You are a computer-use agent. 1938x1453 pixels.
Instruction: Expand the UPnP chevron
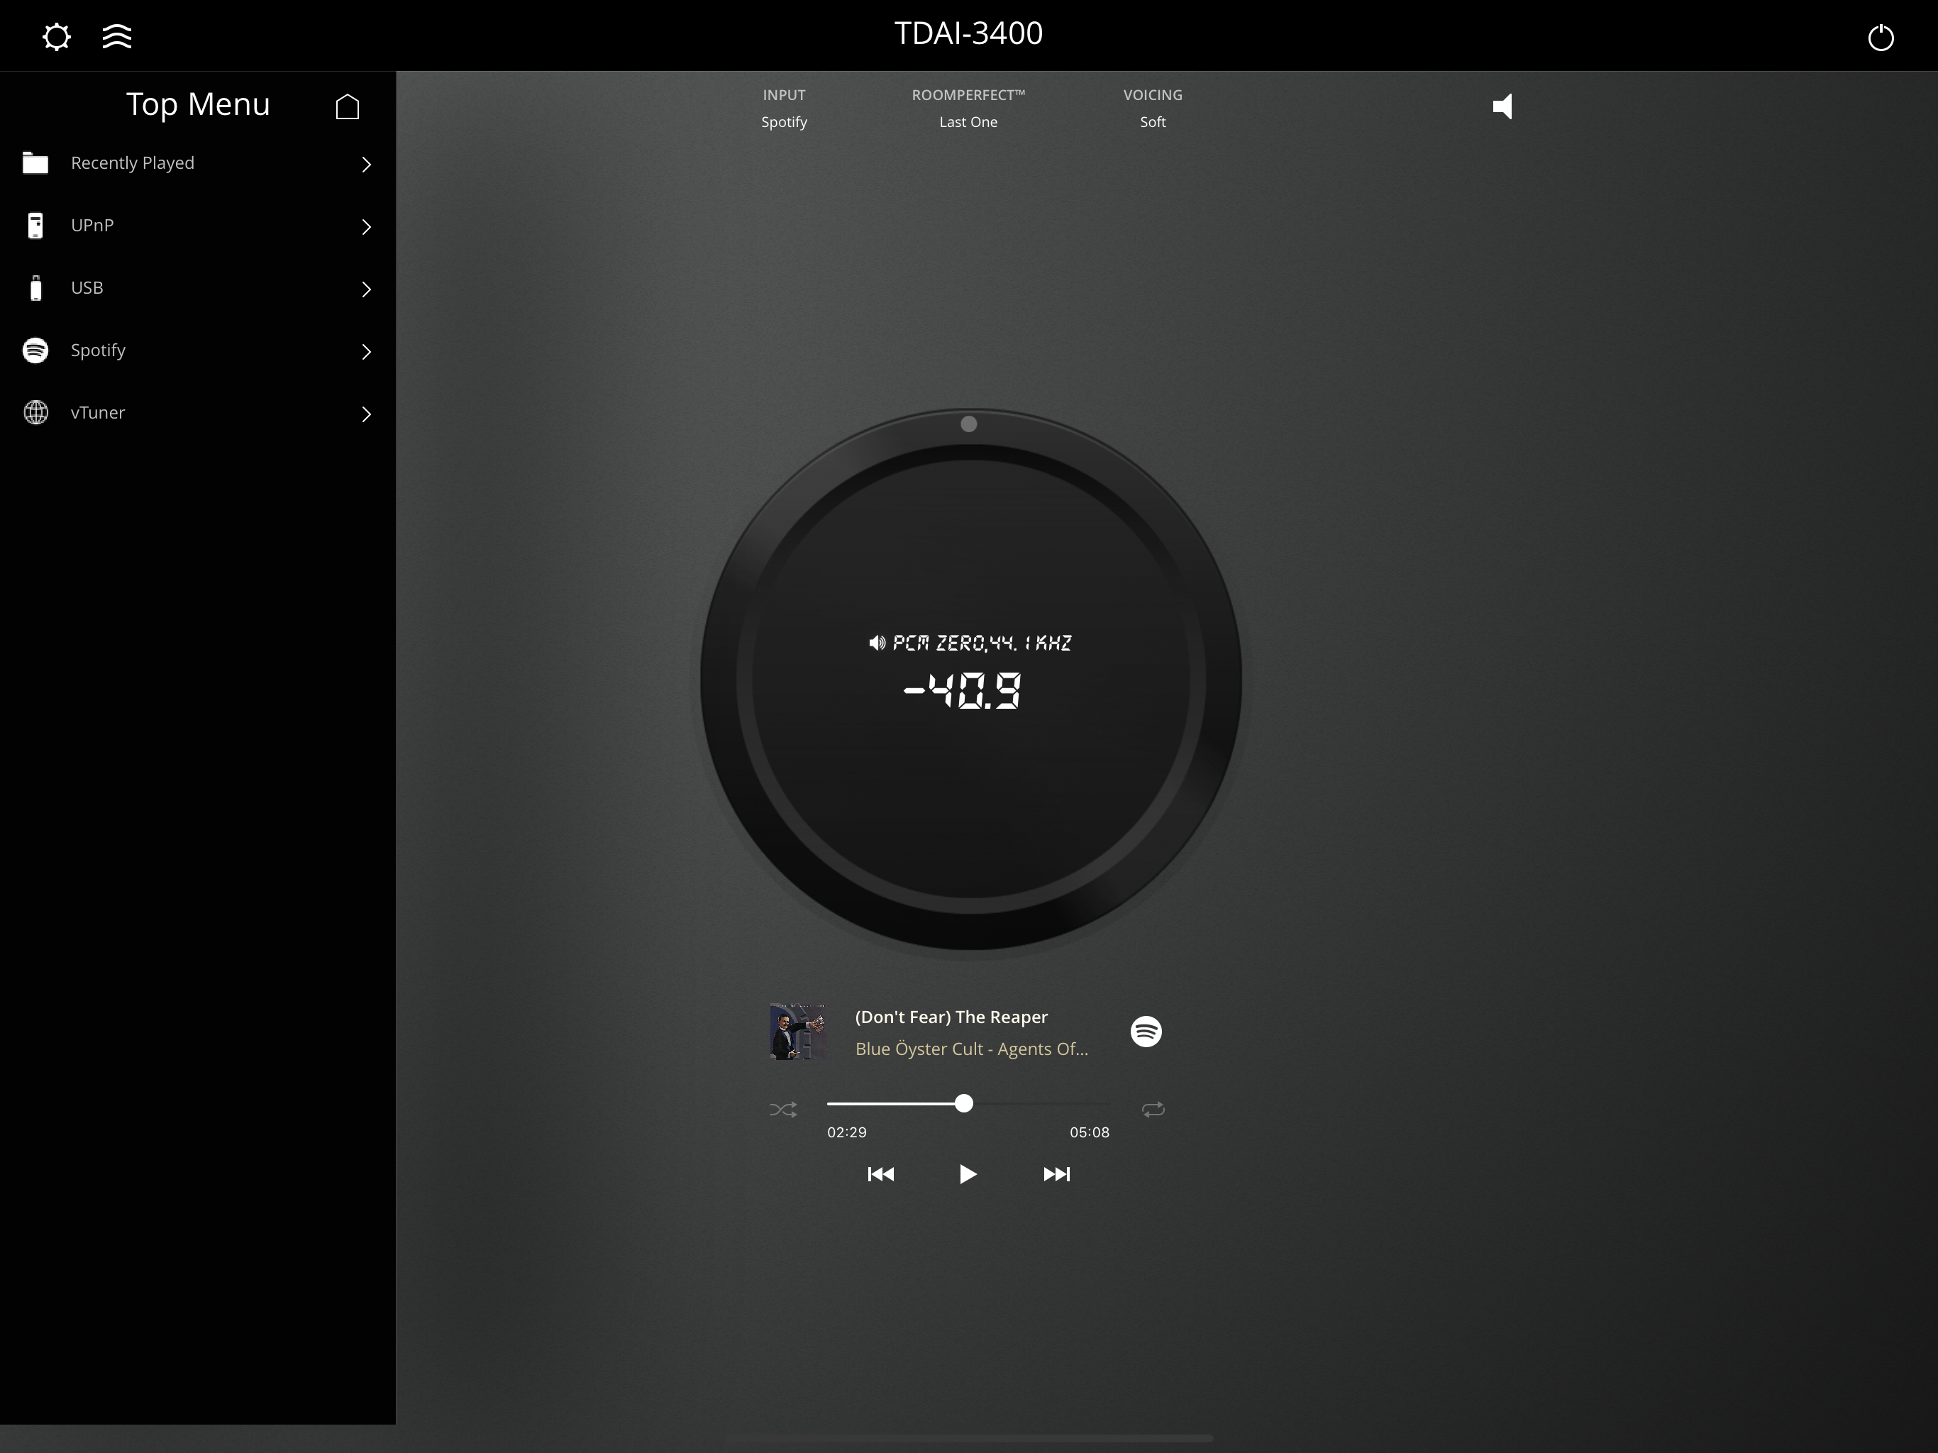point(366,226)
